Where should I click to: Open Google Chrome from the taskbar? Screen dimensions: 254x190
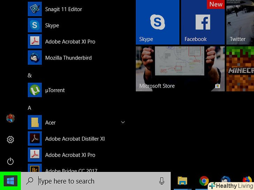click(204, 181)
